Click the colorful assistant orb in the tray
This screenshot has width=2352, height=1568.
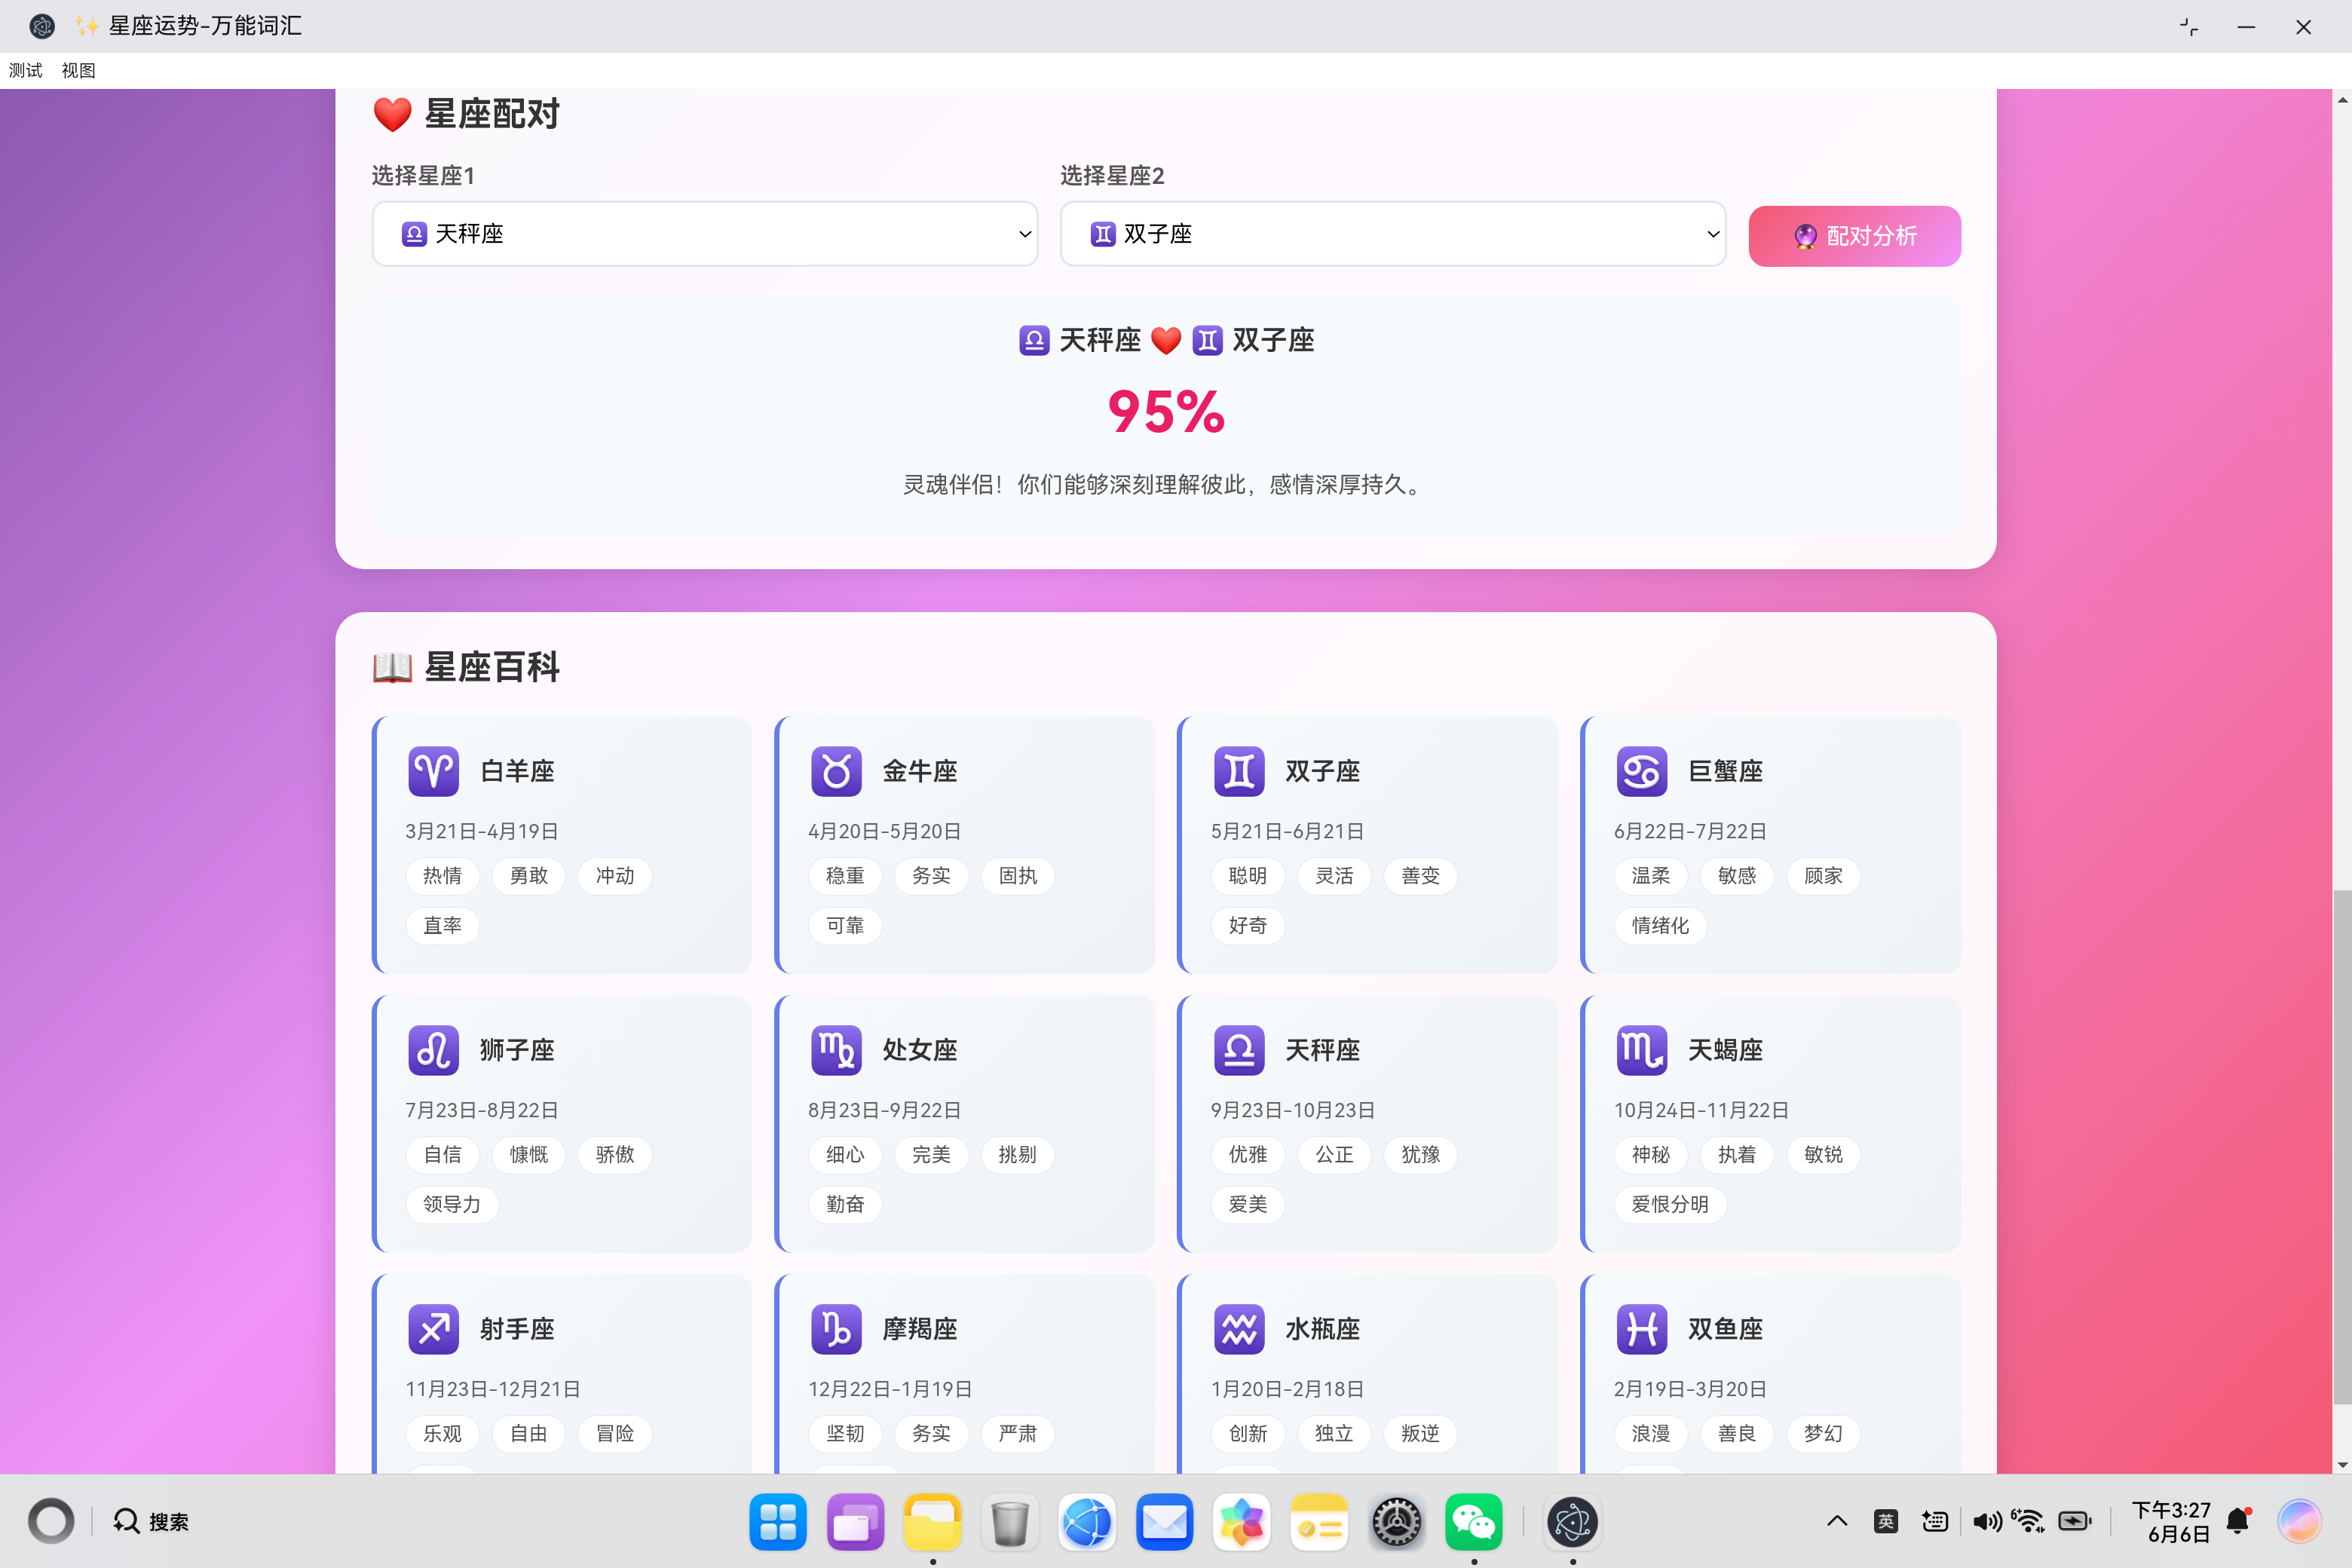tap(2299, 1521)
